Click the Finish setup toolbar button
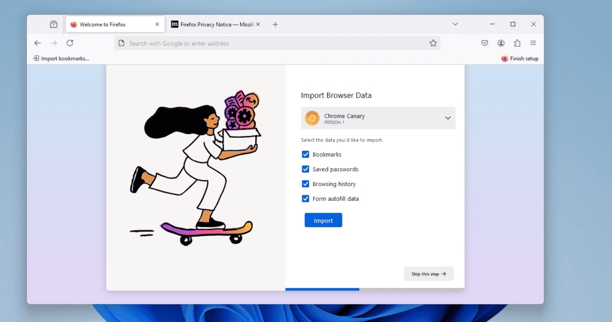Screen dimensions: 612x322 [x=519, y=58]
